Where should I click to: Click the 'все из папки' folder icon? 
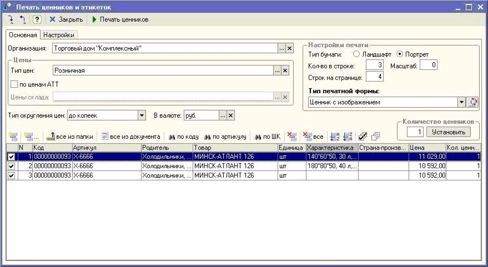pyautogui.click(x=51, y=137)
